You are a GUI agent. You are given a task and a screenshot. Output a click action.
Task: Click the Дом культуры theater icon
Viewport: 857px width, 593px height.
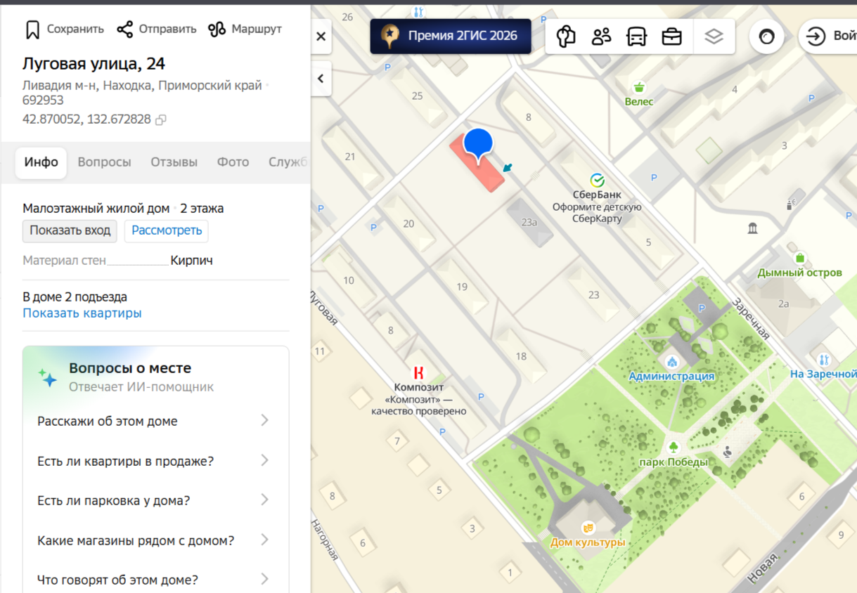588,527
